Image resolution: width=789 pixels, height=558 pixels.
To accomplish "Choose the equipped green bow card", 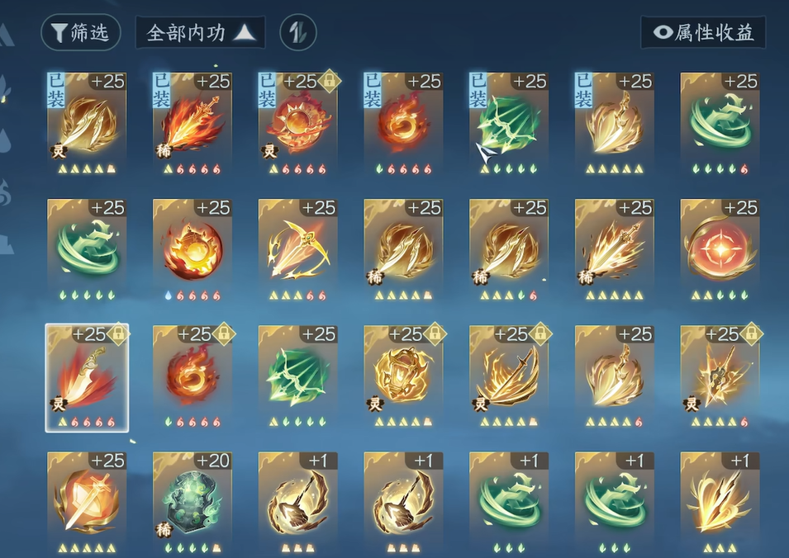I will point(509,124).
